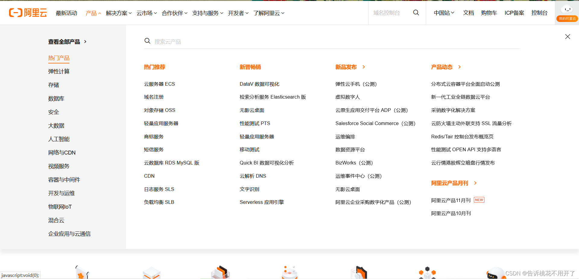Image resolution: width=579 pixels, height=279 pixels.
Task: Click the arrow beside 产品动态
Action: point(459,67)
